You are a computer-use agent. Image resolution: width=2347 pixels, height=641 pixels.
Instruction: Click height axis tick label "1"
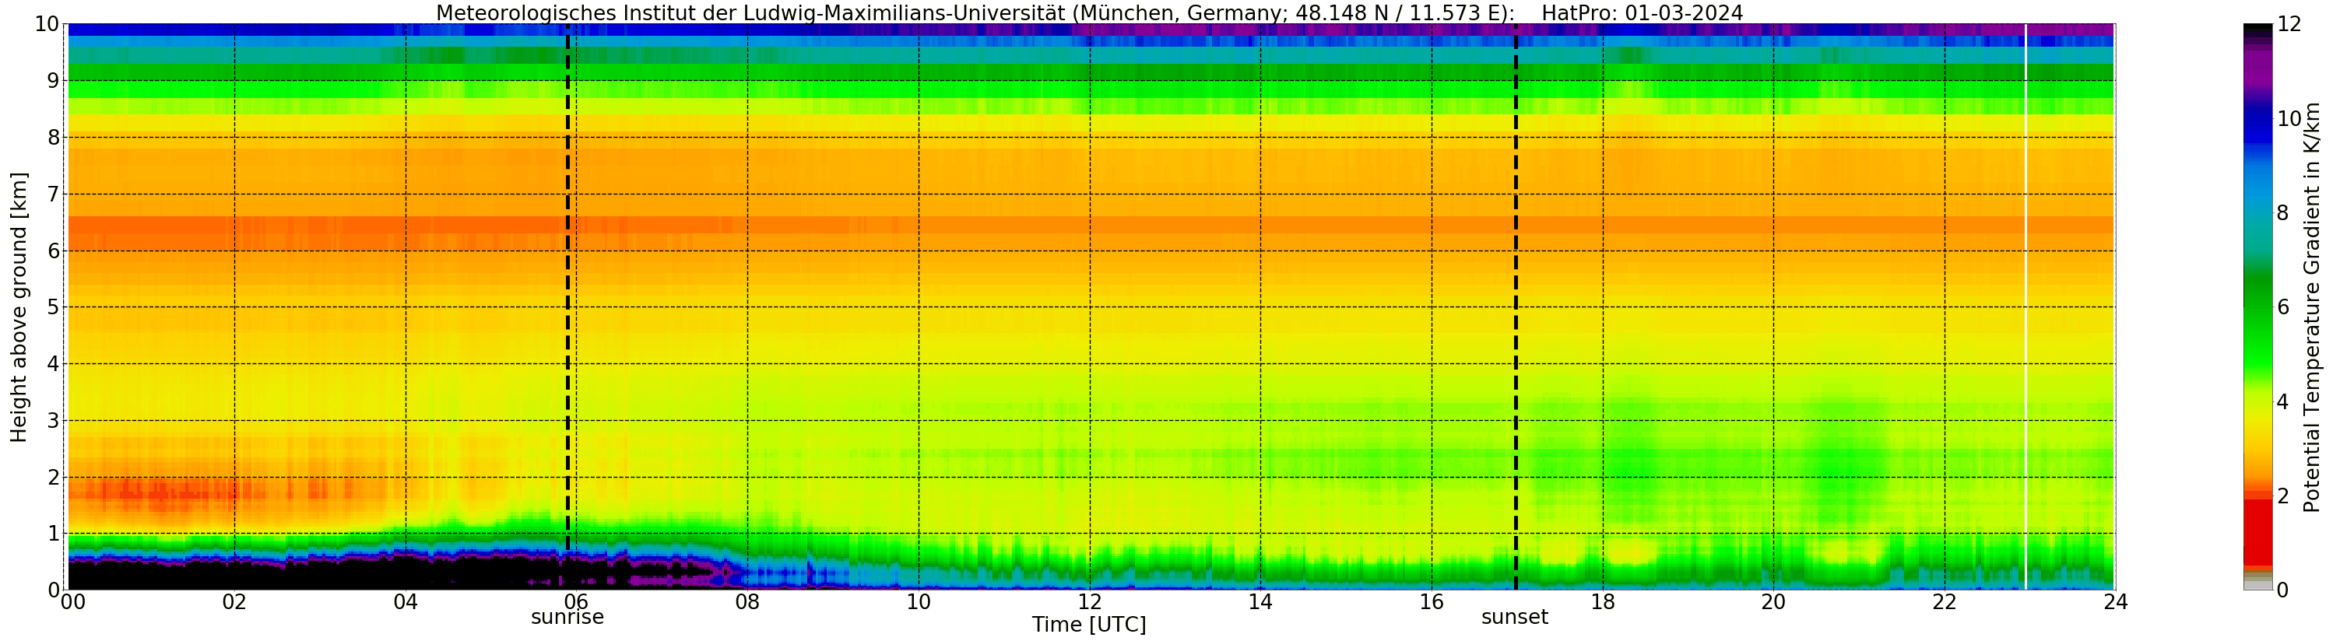click(x=53, y=534)
